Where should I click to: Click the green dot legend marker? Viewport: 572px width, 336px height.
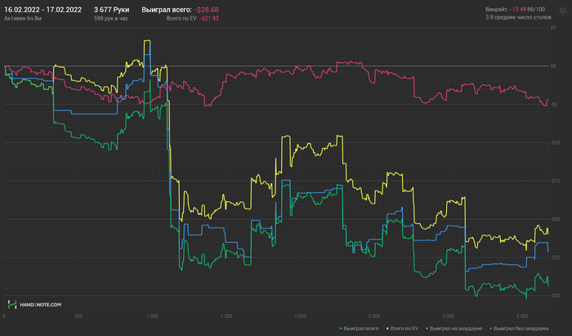341,329
